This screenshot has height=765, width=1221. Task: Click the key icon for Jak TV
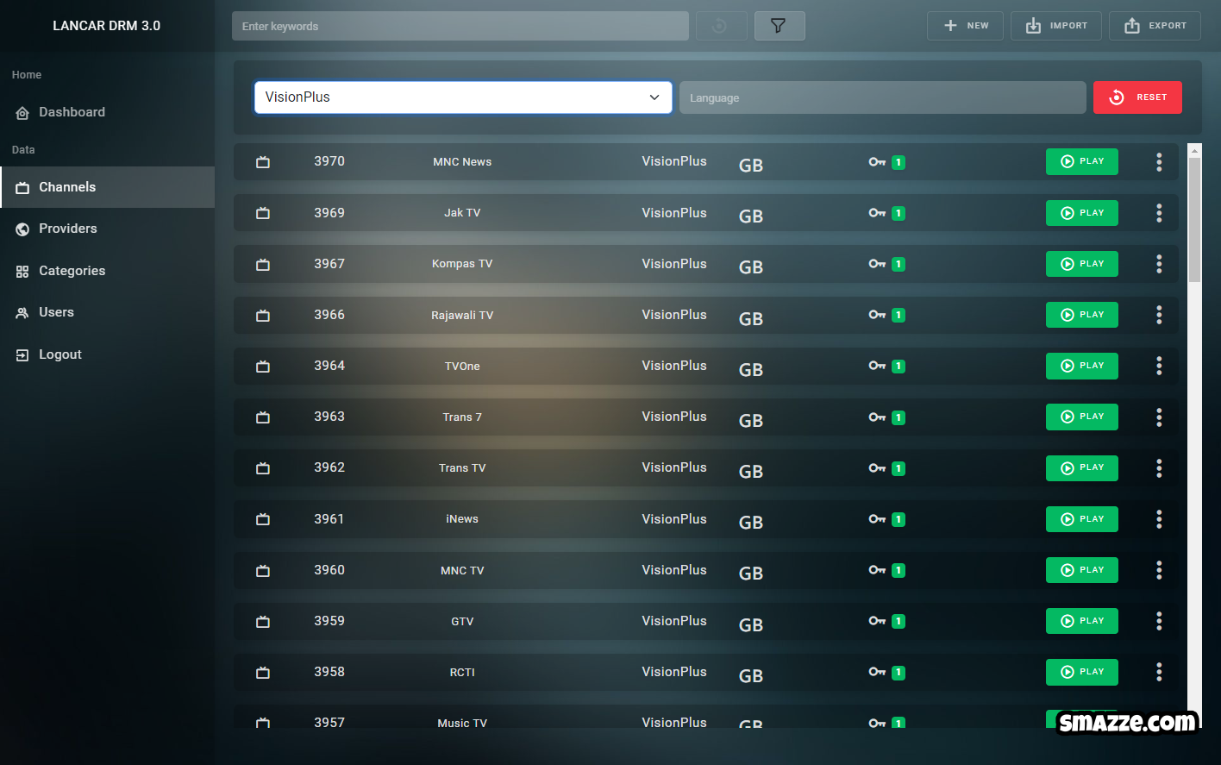(877, 213)
